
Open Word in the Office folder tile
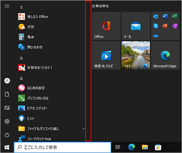(165, 16)
